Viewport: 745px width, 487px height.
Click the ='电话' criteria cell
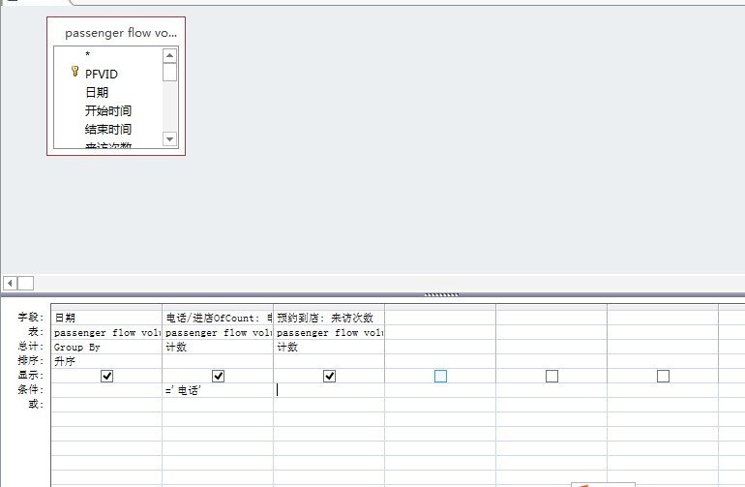click(218, 390)
